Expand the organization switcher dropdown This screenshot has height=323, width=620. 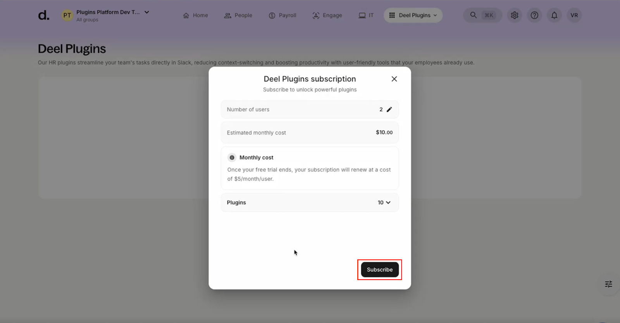(147, 12)
